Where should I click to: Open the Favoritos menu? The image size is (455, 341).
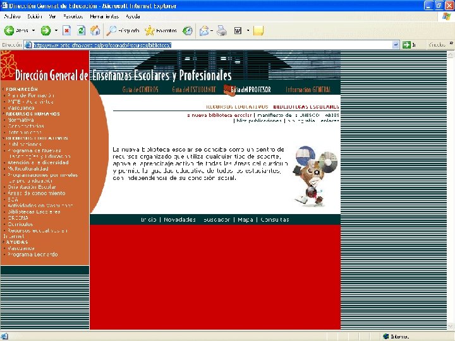point(73,16)
